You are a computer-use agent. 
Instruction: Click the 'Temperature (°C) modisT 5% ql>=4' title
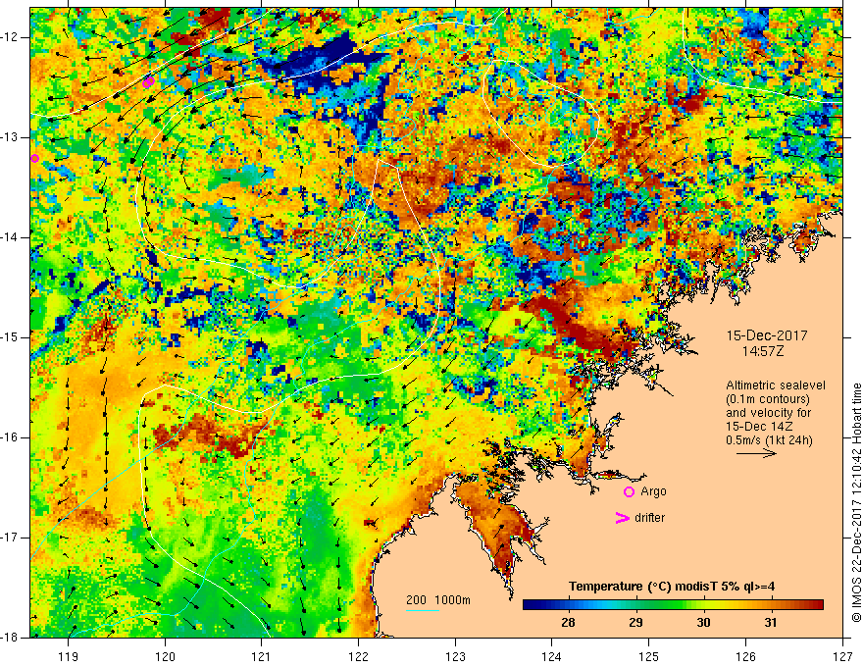tap(672, 587)
